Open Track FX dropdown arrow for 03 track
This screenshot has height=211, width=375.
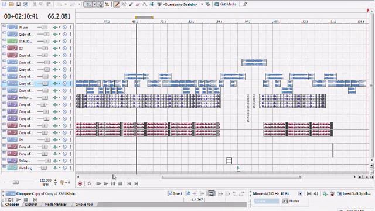tap(60, 48)
